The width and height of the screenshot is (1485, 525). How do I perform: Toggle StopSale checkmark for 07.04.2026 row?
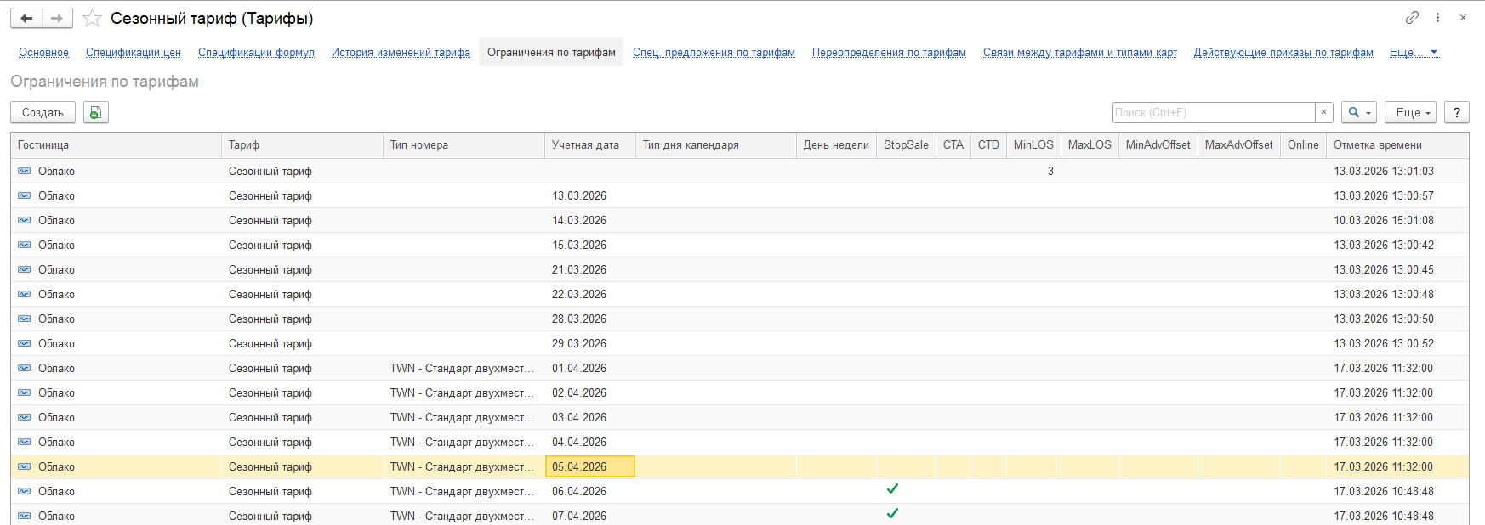pos(892,514)
